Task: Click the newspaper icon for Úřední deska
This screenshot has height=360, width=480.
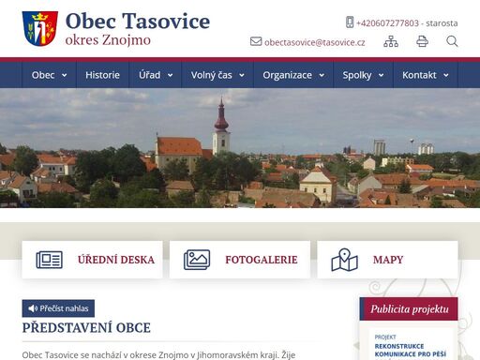Action: 50,260
